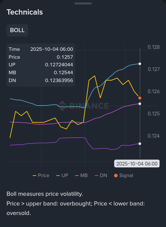
Task: Click the orange Signal dot on chart
Action: tap(140, 98)
